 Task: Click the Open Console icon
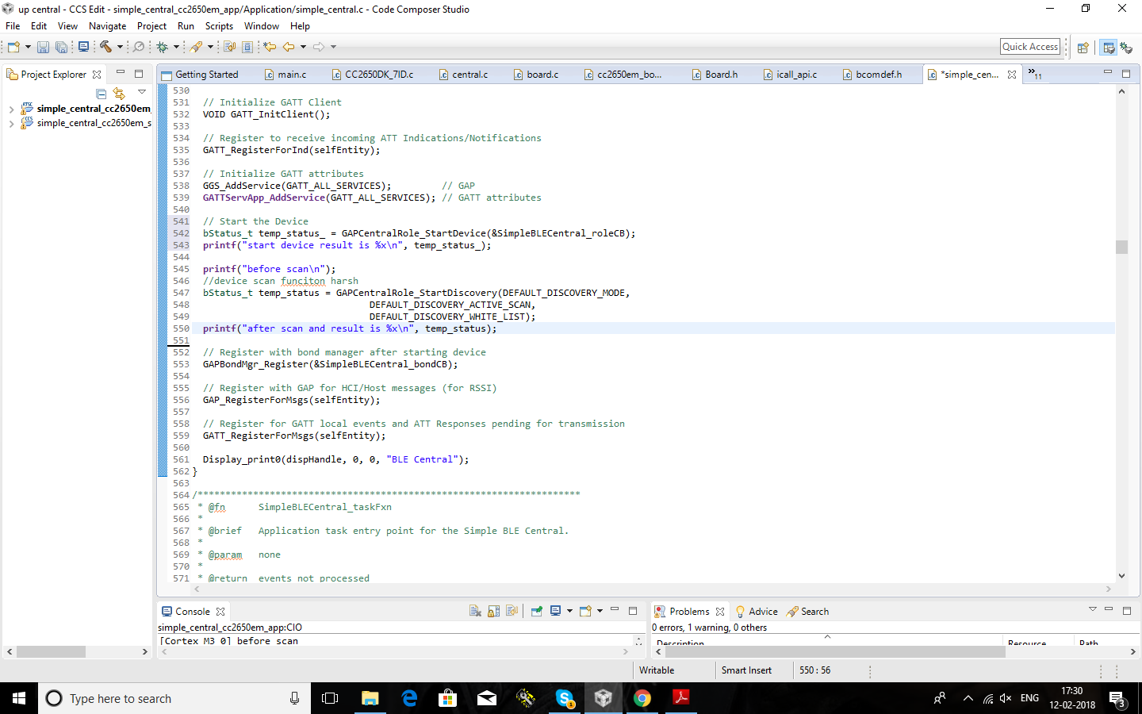[586, 611]
